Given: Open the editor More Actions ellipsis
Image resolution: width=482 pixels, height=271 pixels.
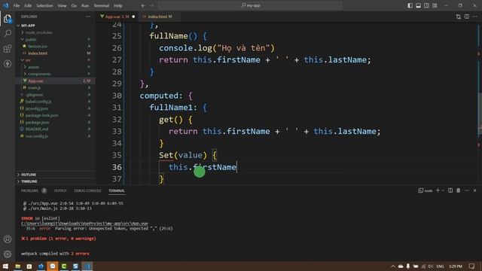Looking at the screenshot, I should point(475,17).
